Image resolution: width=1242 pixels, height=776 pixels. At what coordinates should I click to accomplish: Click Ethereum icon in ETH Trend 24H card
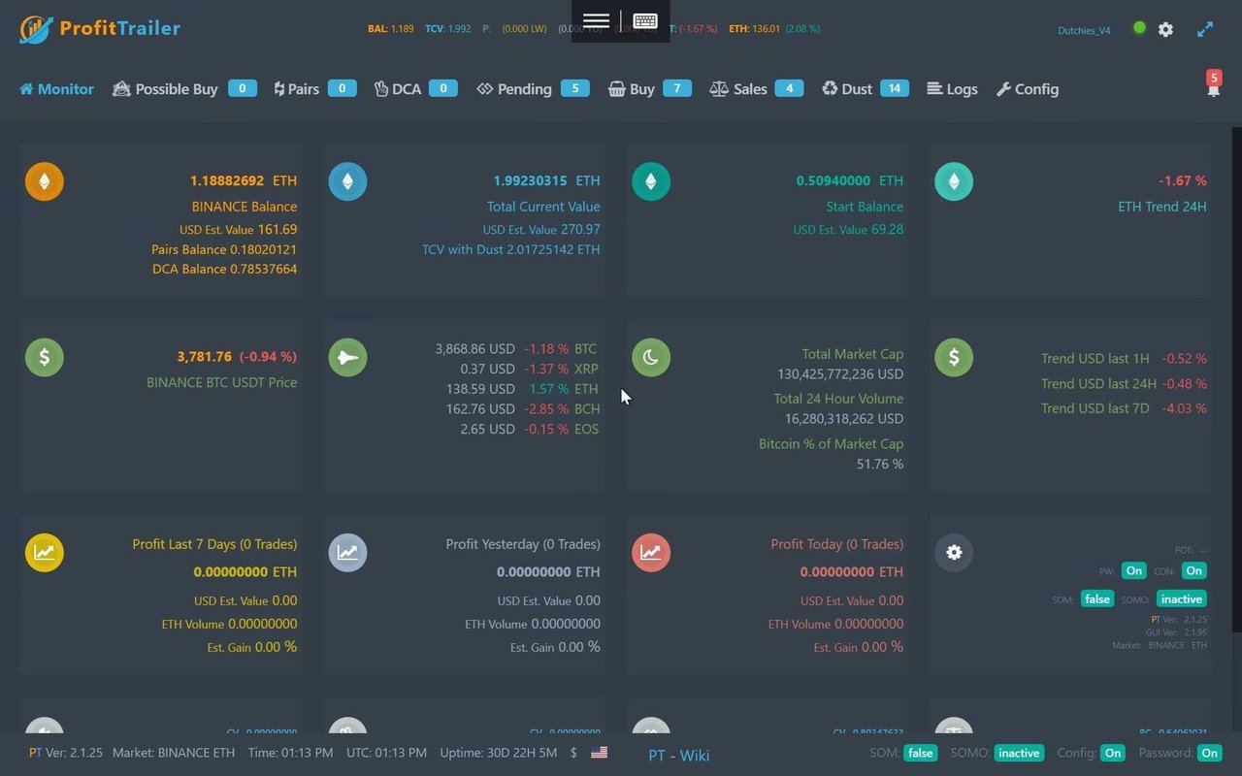tap(954, 181)
